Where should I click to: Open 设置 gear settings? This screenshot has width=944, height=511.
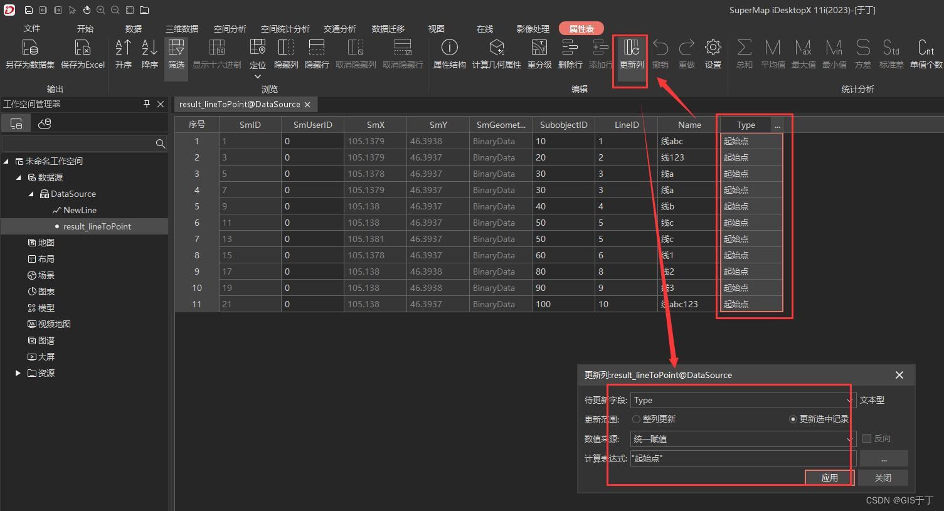713,54
